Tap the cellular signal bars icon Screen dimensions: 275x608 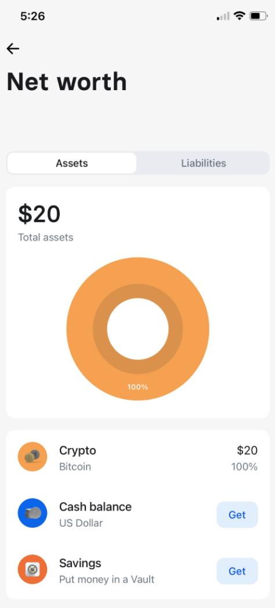pyautogui.click(x=223, y=16)
